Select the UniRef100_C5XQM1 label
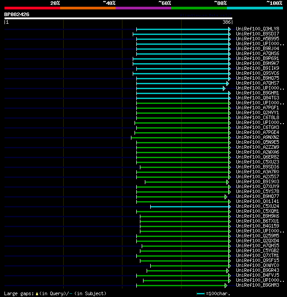The width and height of the screenshot is (287, 297). (x=257, y=211)
